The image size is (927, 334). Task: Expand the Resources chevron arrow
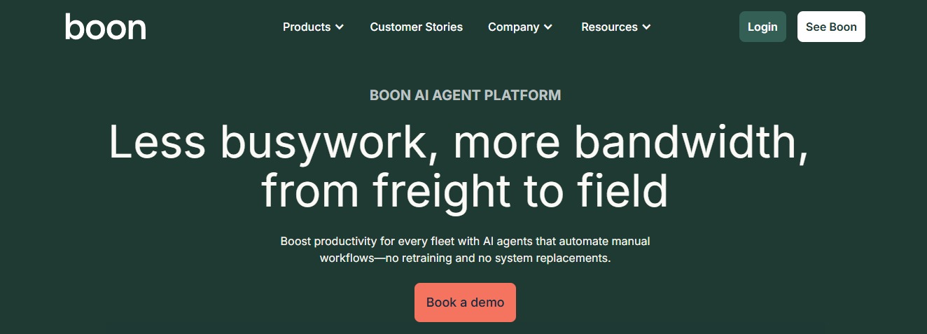[646, 27]
